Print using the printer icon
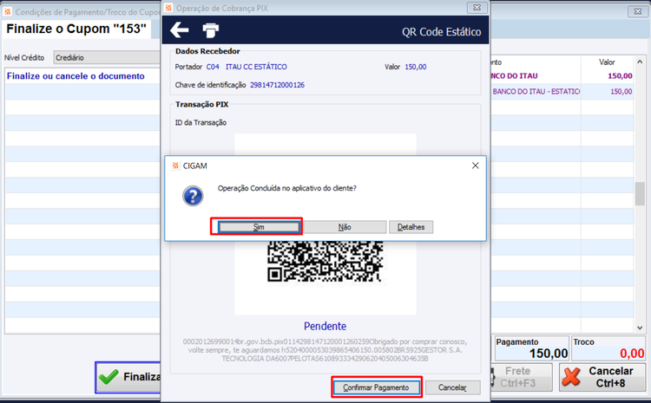The image size is (651, 403). pyautogui.click(x=211, y=29)
